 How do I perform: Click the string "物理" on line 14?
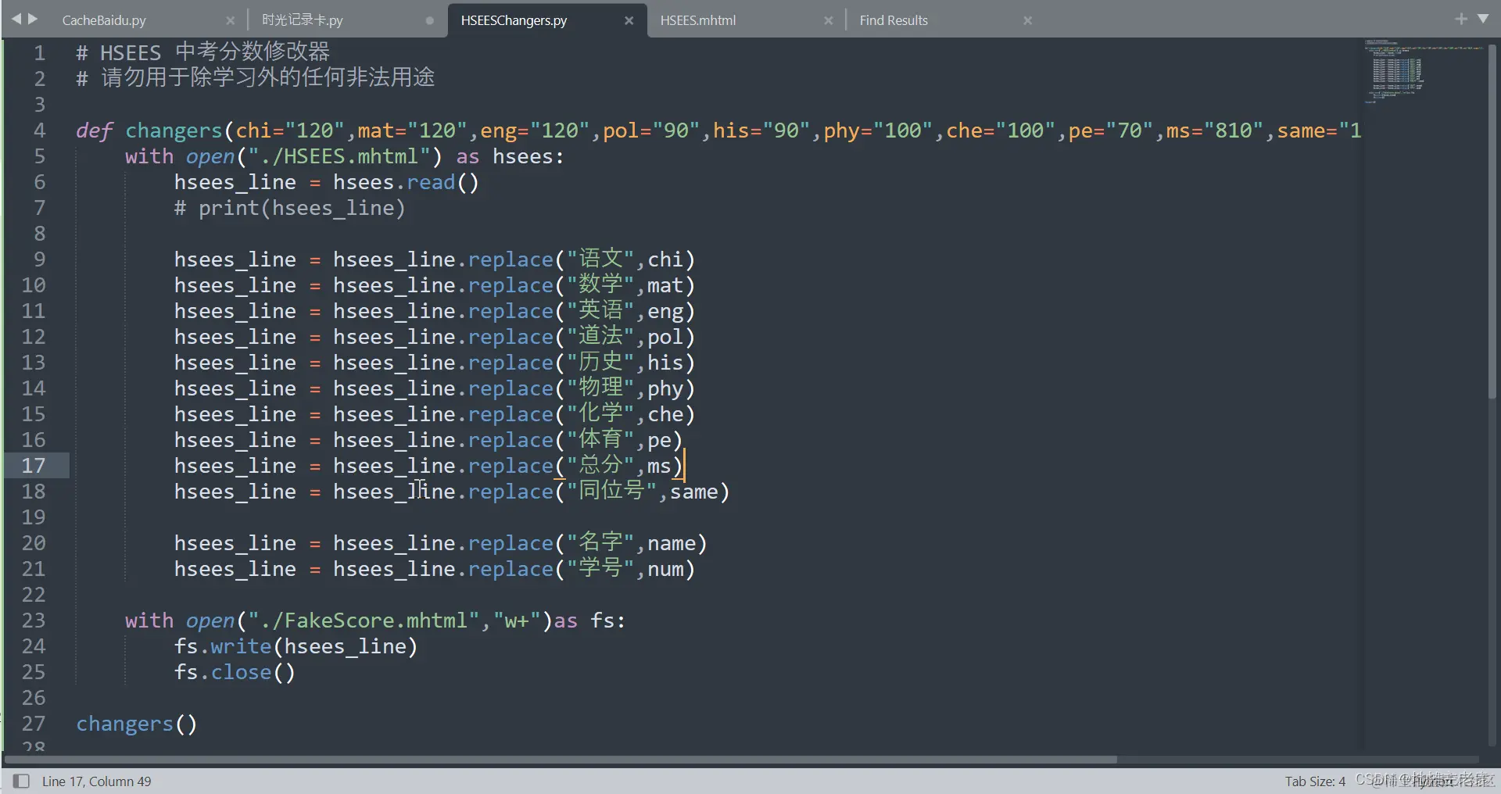click(600, 388)
